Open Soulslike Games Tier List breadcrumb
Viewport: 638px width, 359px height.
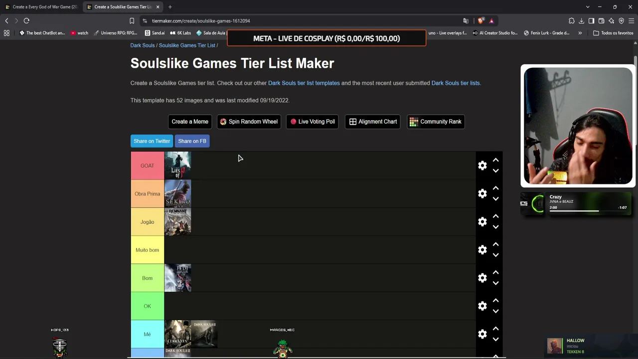click(187, 45)
